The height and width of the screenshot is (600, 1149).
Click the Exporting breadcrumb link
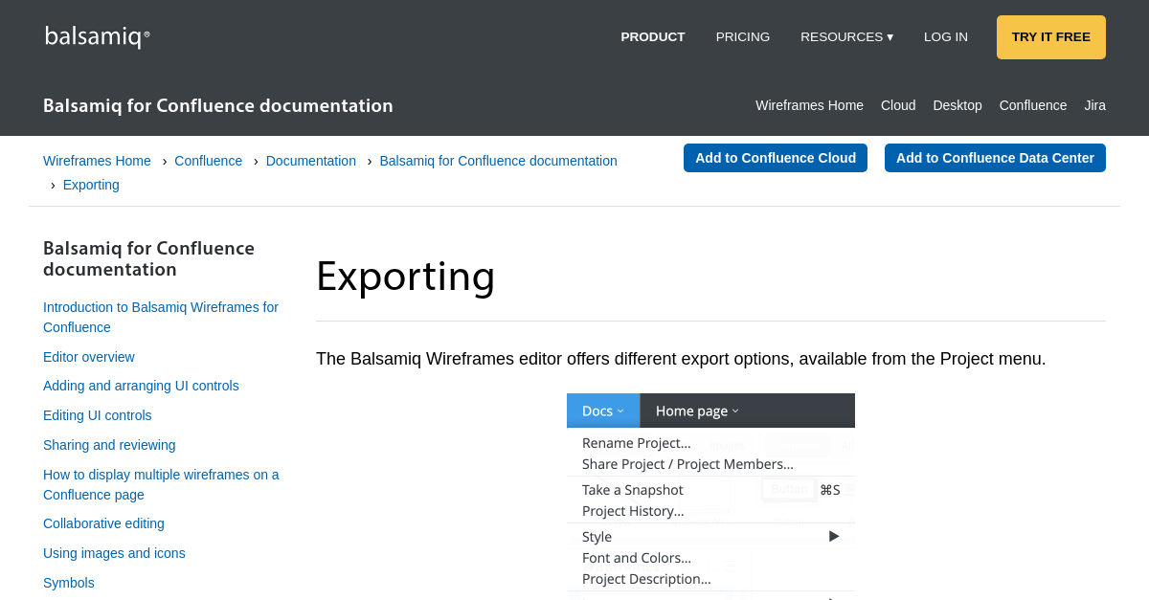[x=91, y=185]
